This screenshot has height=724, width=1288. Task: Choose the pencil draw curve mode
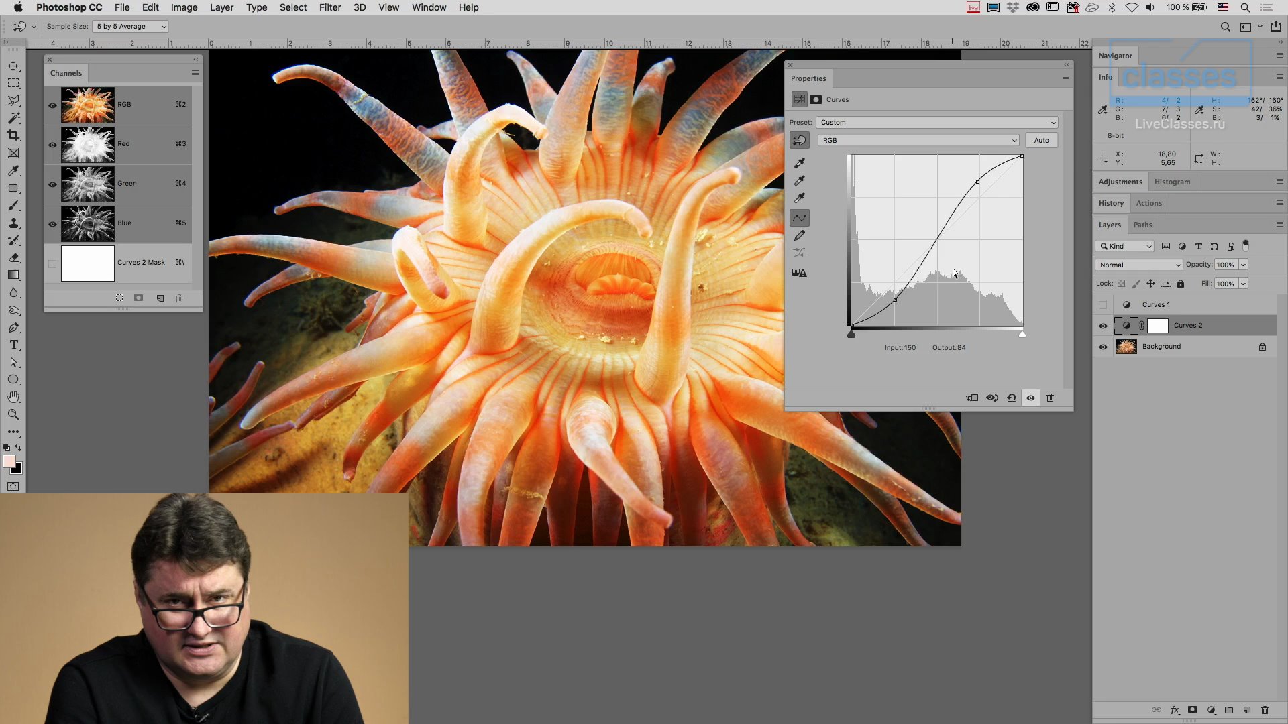point(800,235)
